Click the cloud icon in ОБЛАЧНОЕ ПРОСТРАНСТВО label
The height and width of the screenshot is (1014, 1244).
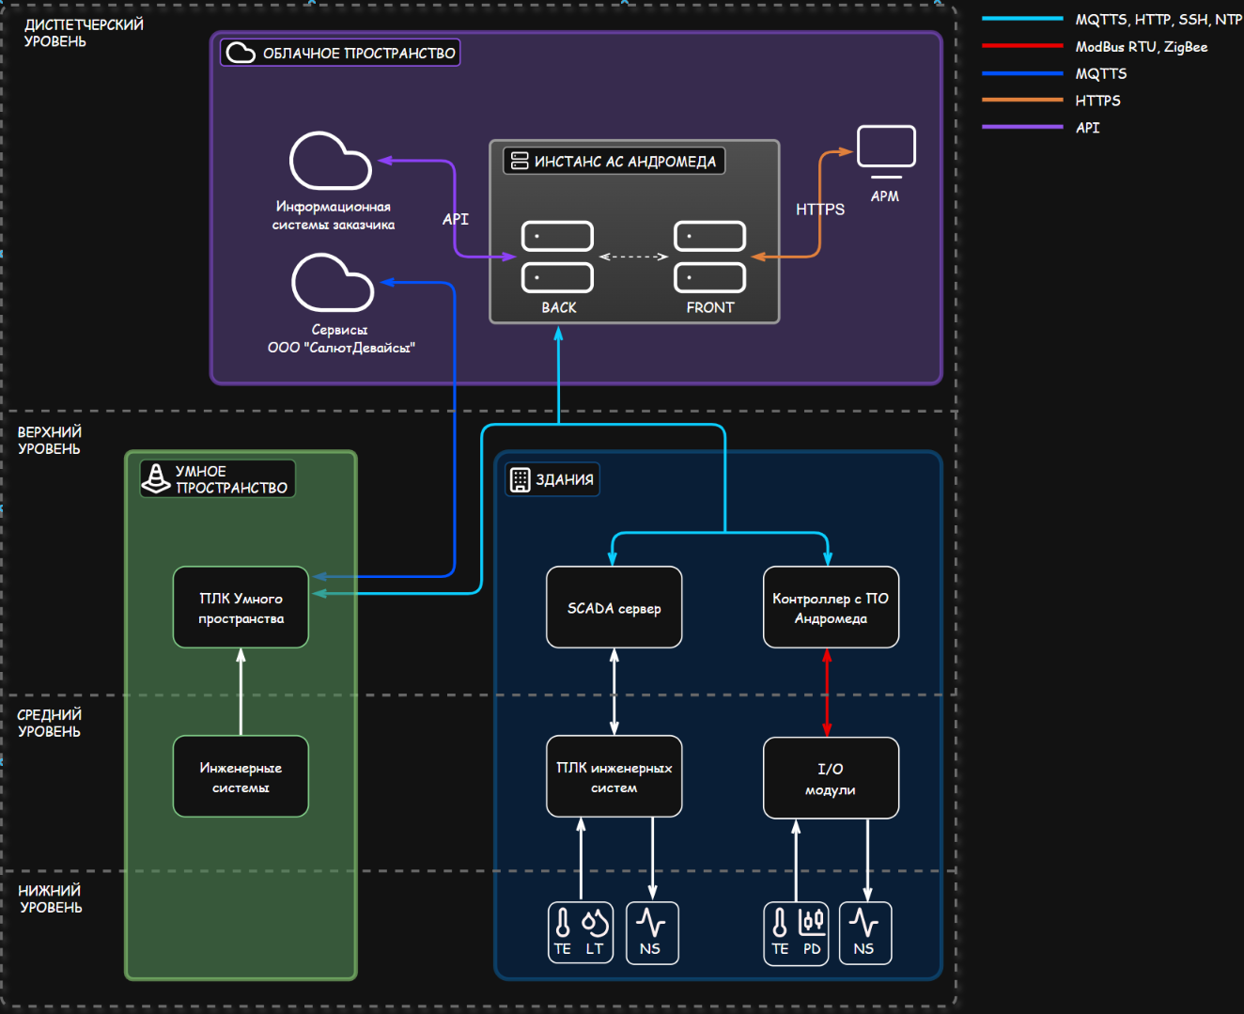241,53
